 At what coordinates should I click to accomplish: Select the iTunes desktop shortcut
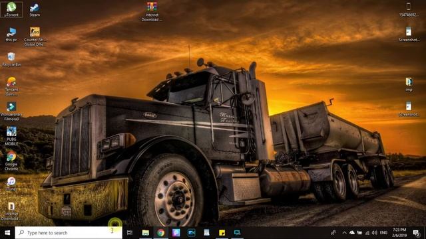click(11, 184)
